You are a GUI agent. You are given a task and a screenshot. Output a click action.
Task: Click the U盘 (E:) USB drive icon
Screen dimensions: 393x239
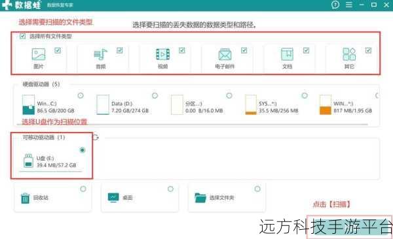[x=28, y=161]
